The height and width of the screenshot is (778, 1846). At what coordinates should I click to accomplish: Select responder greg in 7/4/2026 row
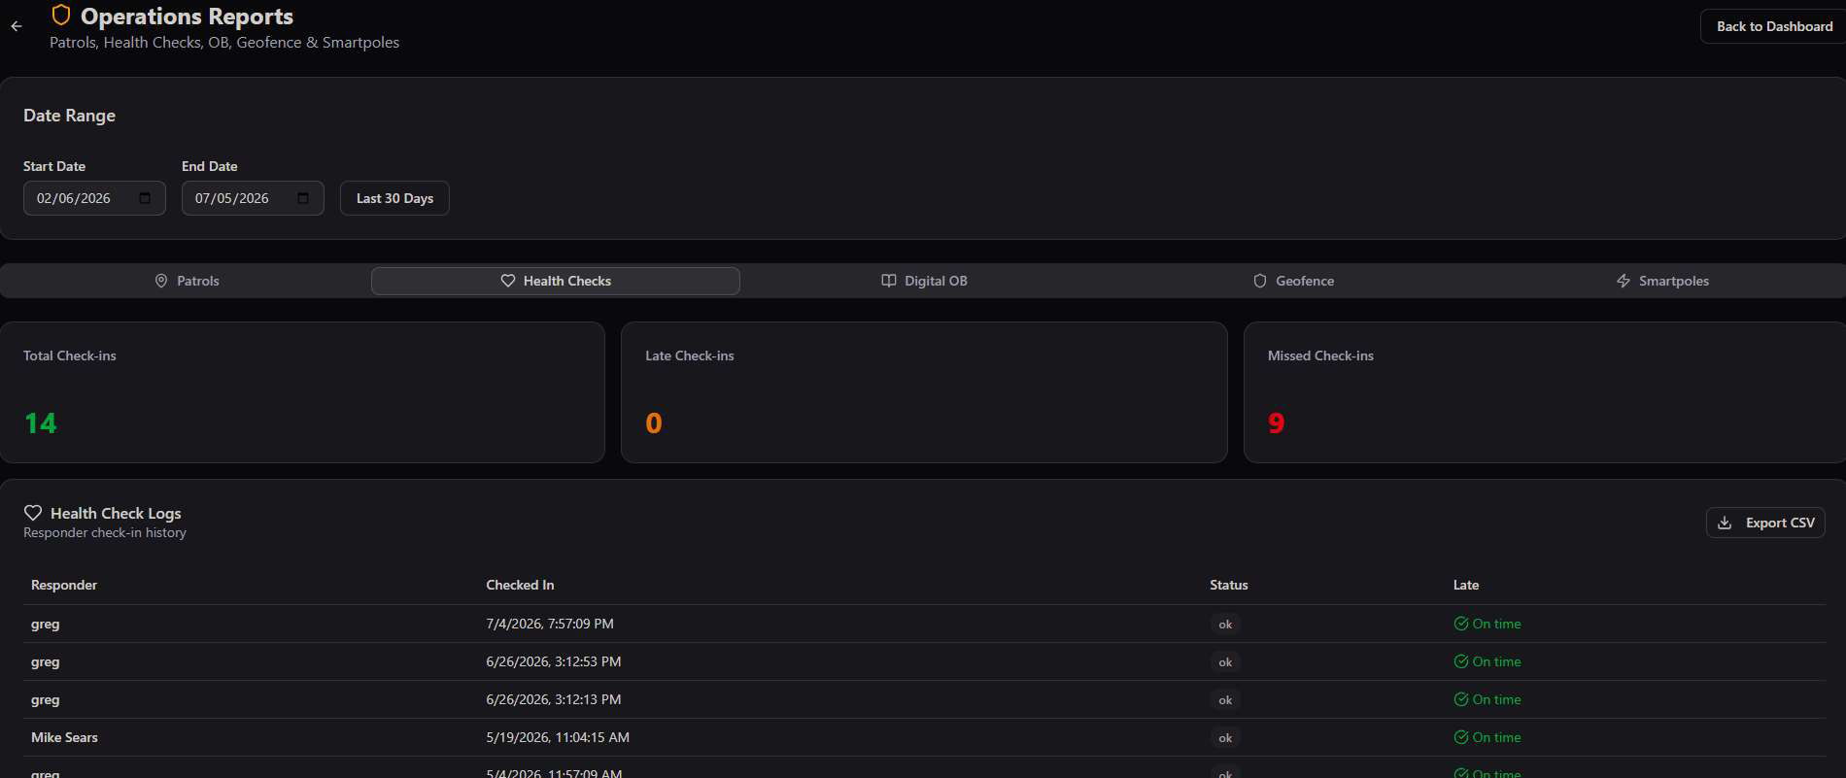[x=46, y=624]
